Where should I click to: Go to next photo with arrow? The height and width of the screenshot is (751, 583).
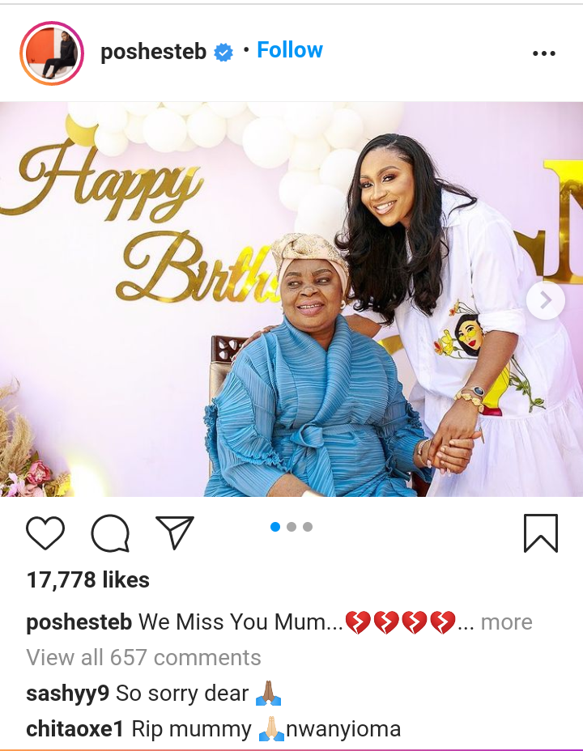(x=546, y=300)
